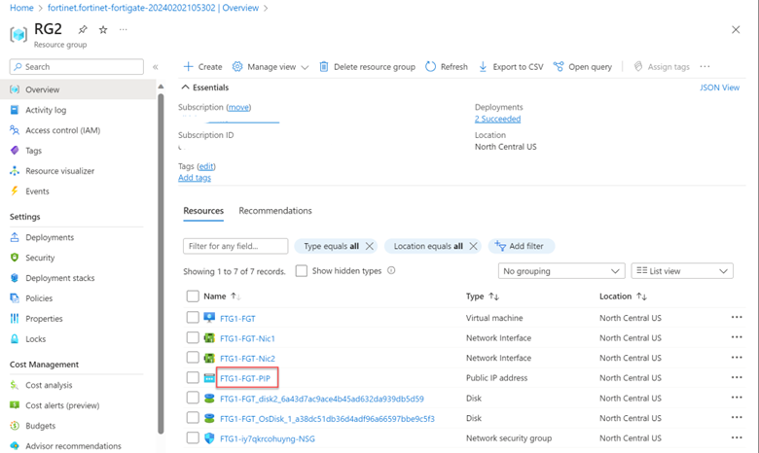Enable the Show hidden types checkbox
Screen dimensions: 759x453
[302, 271]
